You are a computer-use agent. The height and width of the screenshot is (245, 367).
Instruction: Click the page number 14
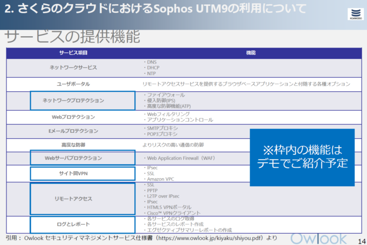point(362,241)
